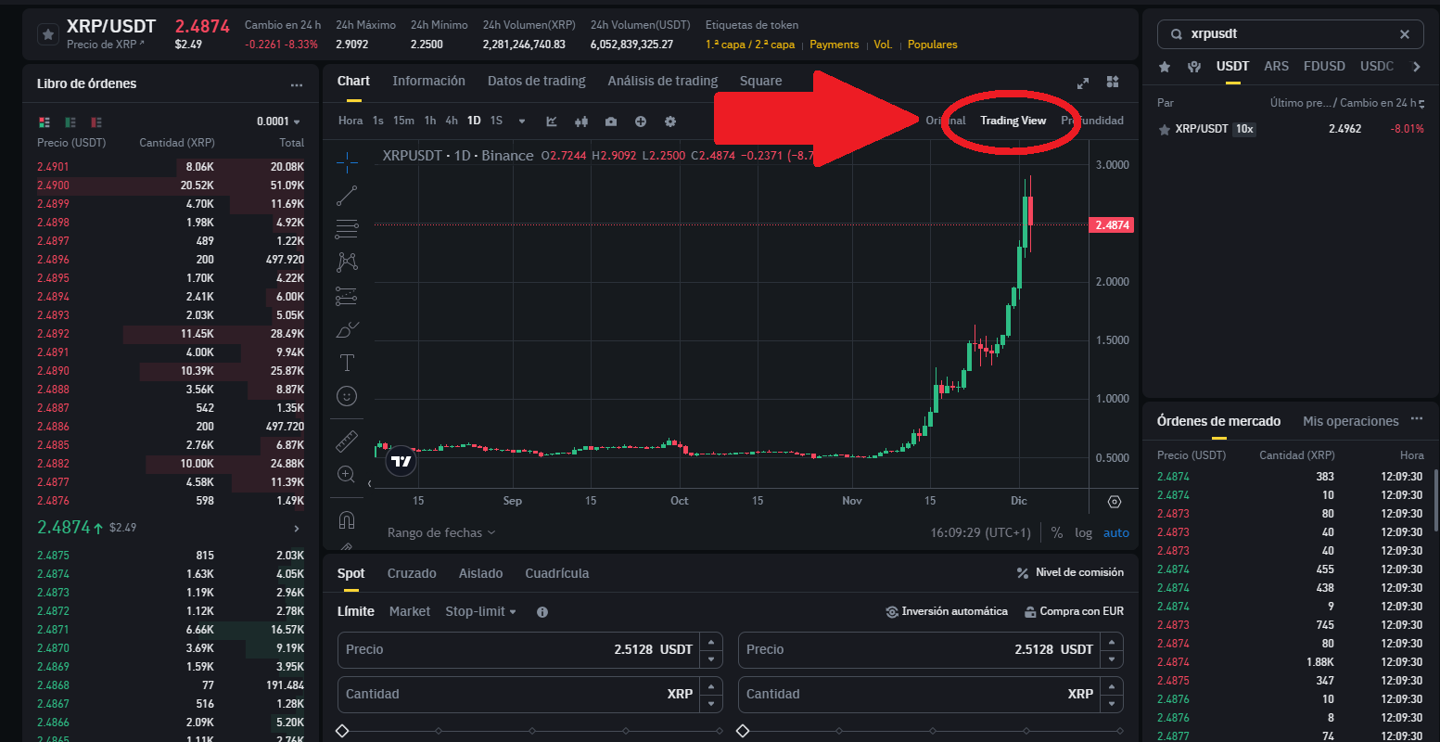Open the hands icon zone in pair list
This screenshot has width=1440, height=742.
tap(1194, 67)
